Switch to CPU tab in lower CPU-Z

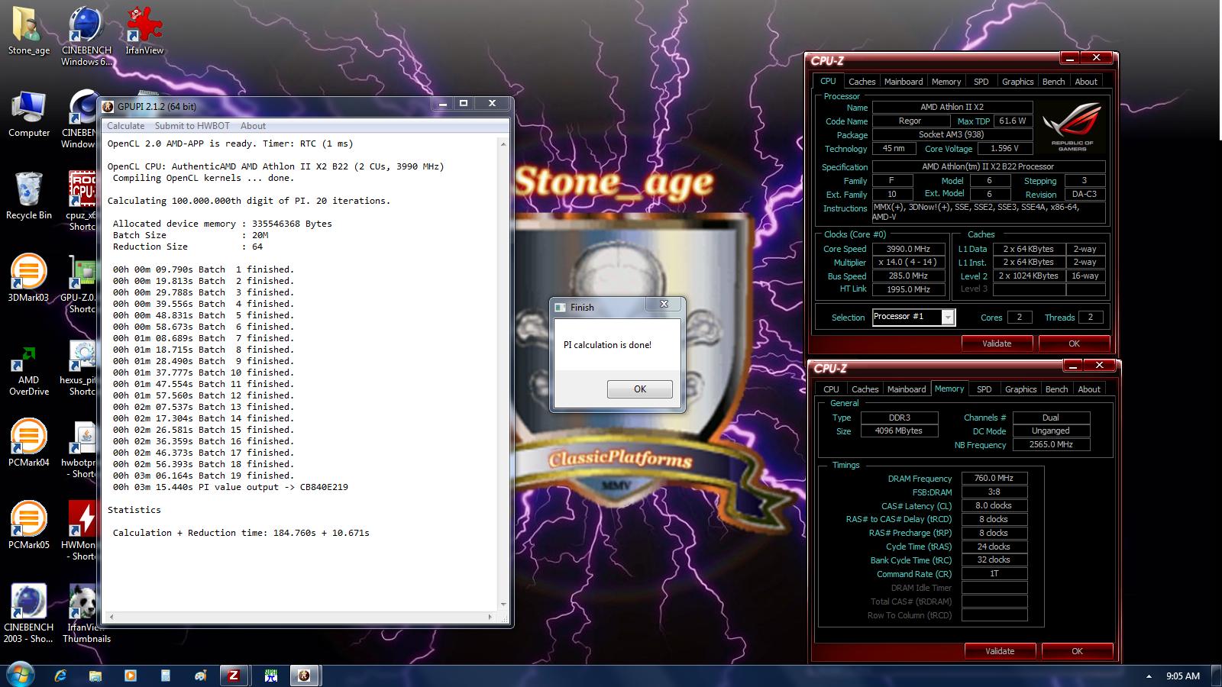[x=831, y=389]
